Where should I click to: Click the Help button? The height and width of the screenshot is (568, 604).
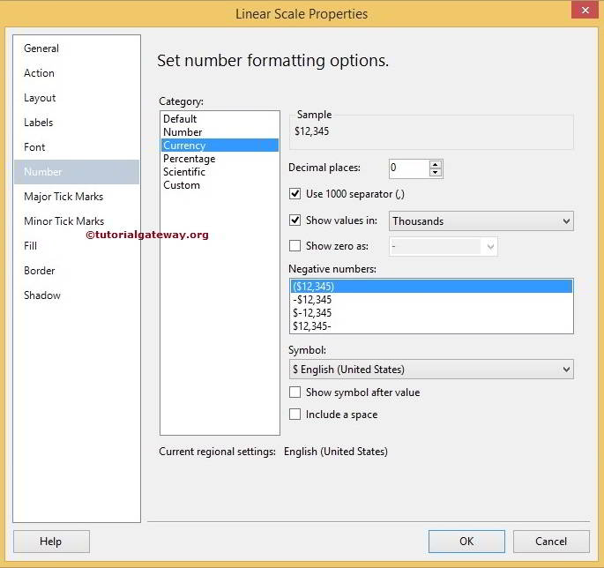51,542
